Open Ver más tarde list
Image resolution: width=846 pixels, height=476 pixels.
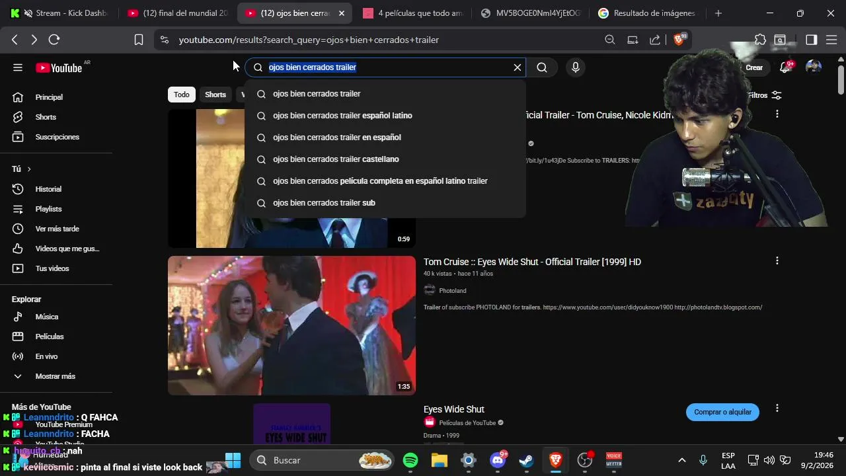(x=56, y=229)
